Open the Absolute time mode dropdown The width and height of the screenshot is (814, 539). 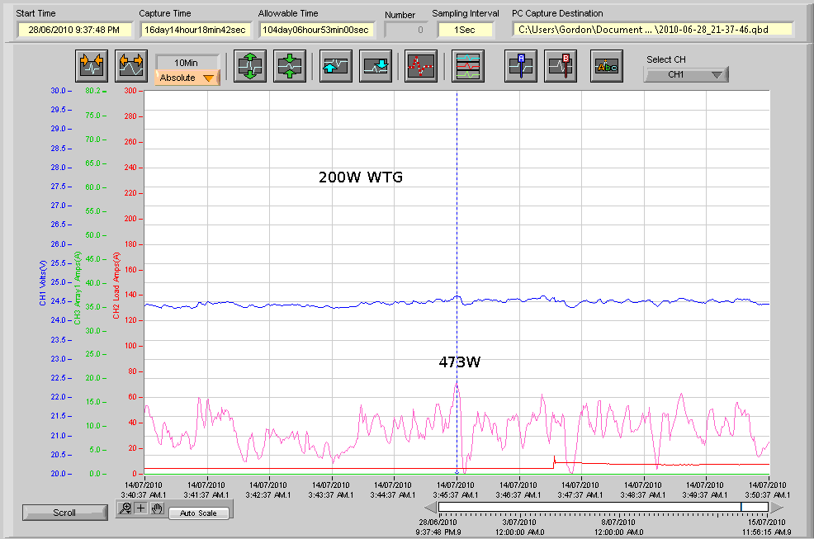point(187,78)
